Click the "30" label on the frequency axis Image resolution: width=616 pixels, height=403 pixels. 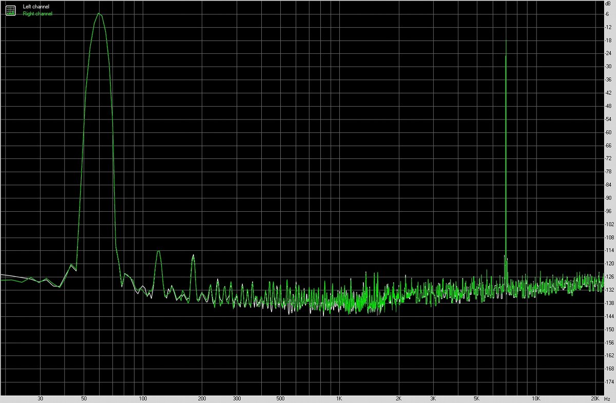coord(40,398)
